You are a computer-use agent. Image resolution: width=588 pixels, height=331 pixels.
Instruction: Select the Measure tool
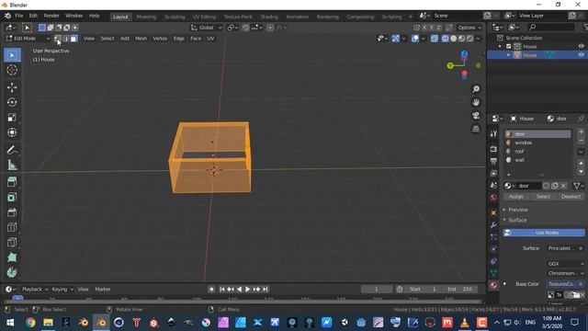12,165
